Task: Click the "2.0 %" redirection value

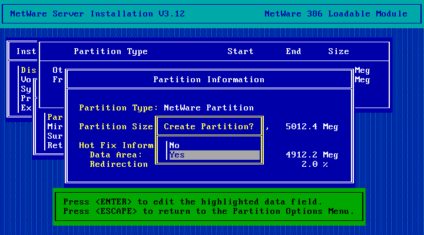Action: pos(314,164)
